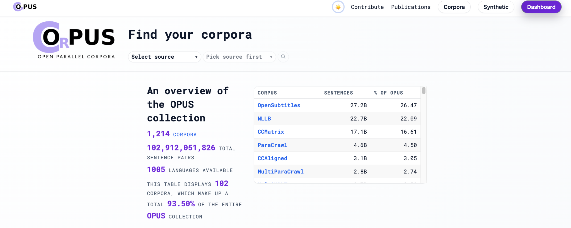Go to the Publications page
The image size is (571, 228).
(411, 7)
